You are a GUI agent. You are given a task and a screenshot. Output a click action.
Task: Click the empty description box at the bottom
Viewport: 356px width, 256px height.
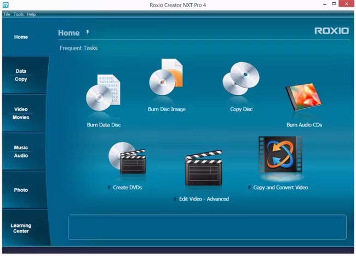(207, 227)
